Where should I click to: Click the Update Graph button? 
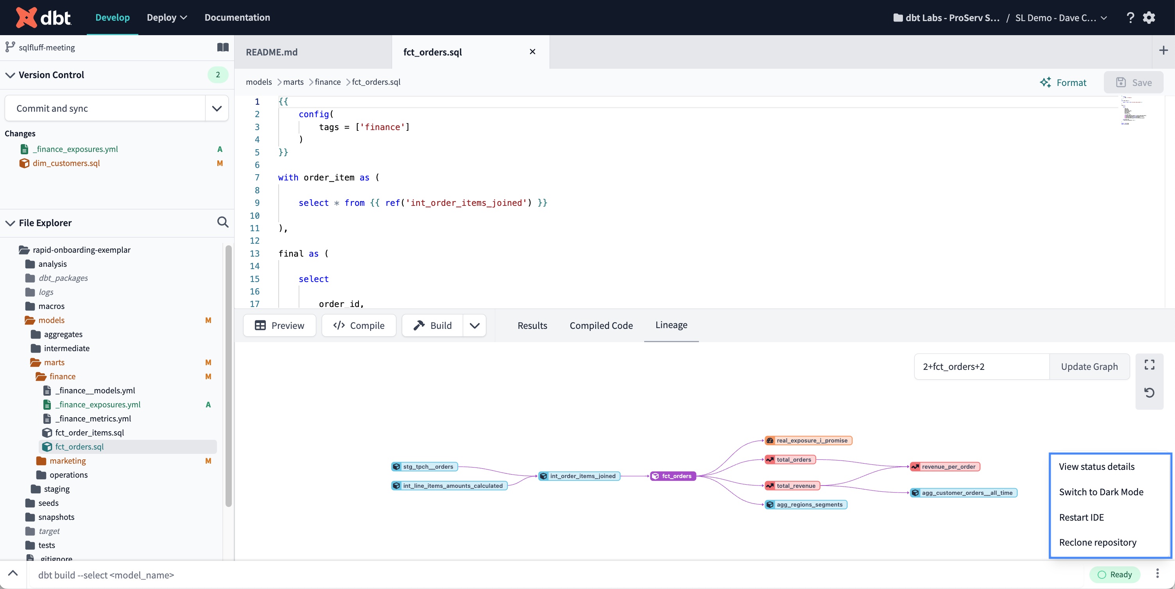coord(1089,366)
